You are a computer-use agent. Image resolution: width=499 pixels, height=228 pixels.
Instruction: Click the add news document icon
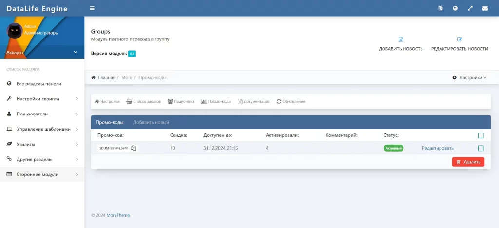click(401, 39)
